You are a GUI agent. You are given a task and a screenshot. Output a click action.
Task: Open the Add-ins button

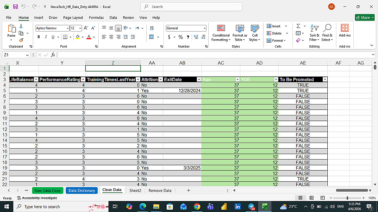click(345, 31)
